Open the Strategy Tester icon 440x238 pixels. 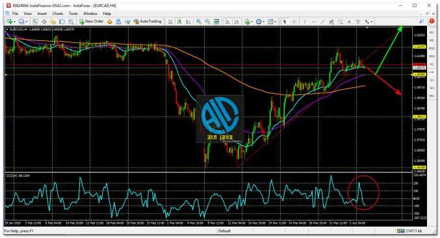point(71,21)
